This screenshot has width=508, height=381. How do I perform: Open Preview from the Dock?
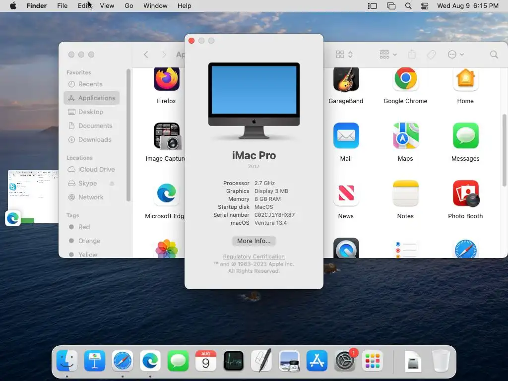[x=289, y=361]
